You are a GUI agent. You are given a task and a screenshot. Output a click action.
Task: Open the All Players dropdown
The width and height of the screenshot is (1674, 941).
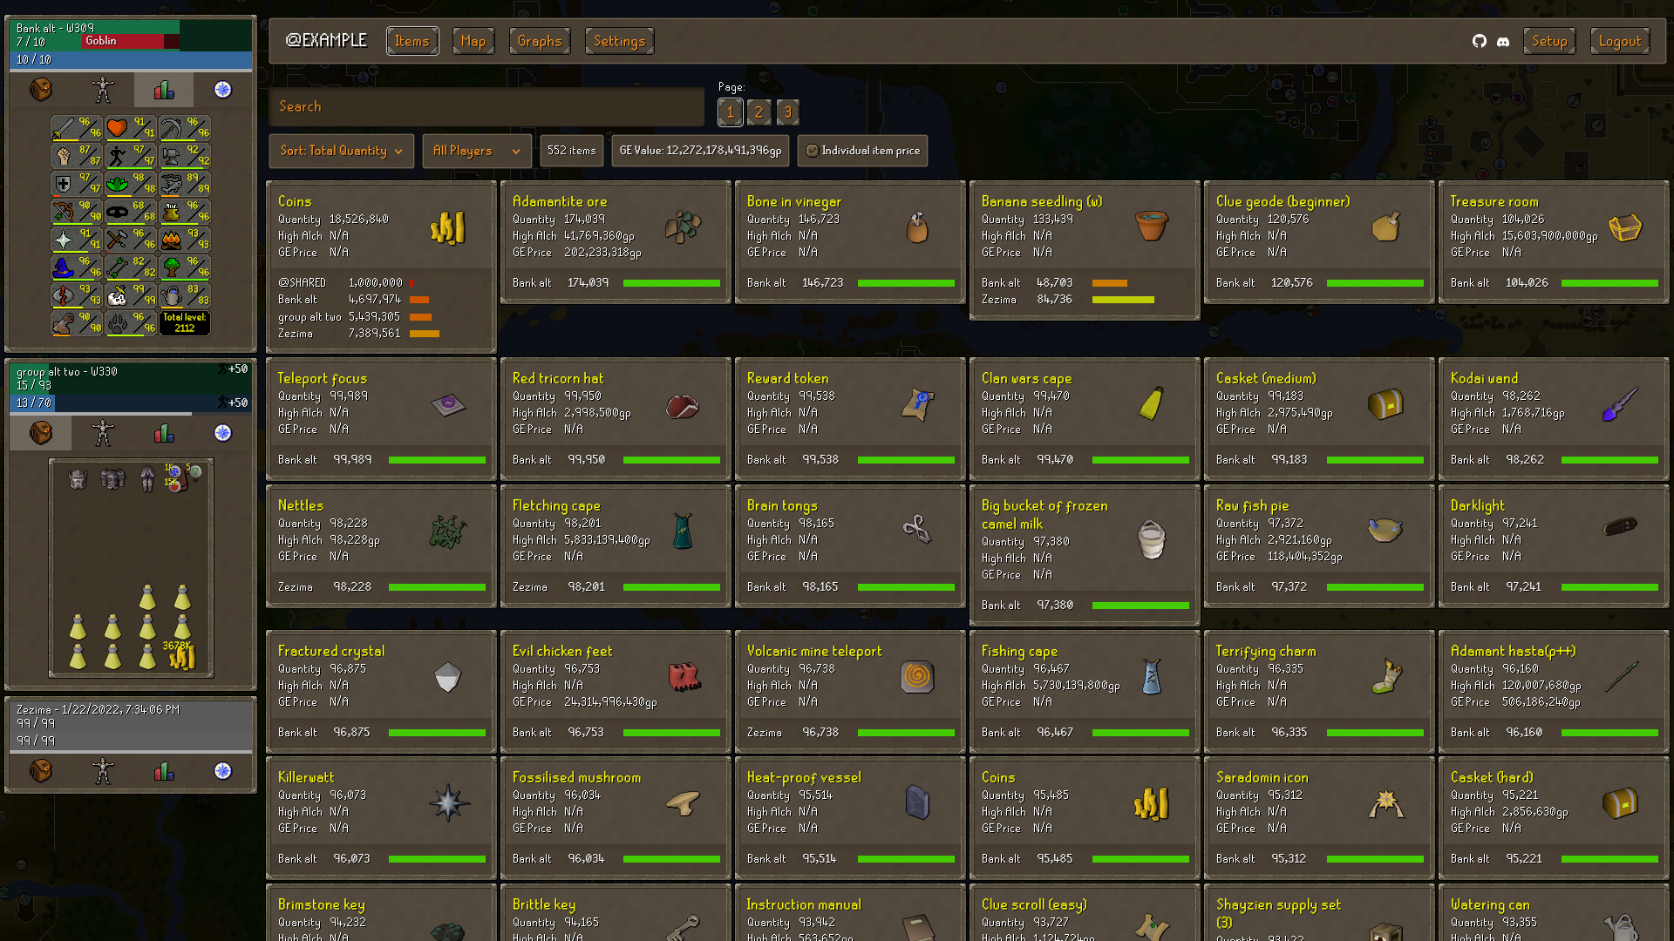coord(476,151)
